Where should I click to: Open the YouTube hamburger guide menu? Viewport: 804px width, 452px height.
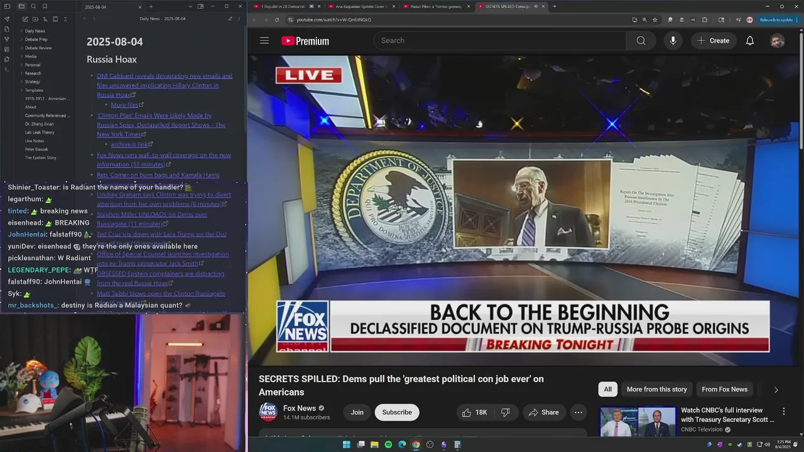(264, 41)
